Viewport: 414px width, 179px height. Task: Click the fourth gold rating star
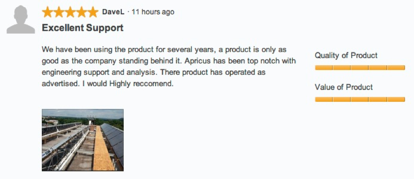81,12
